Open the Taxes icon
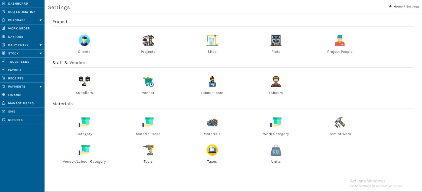The image size is (422, 192). pyautogui.click(x=212, y=150)
